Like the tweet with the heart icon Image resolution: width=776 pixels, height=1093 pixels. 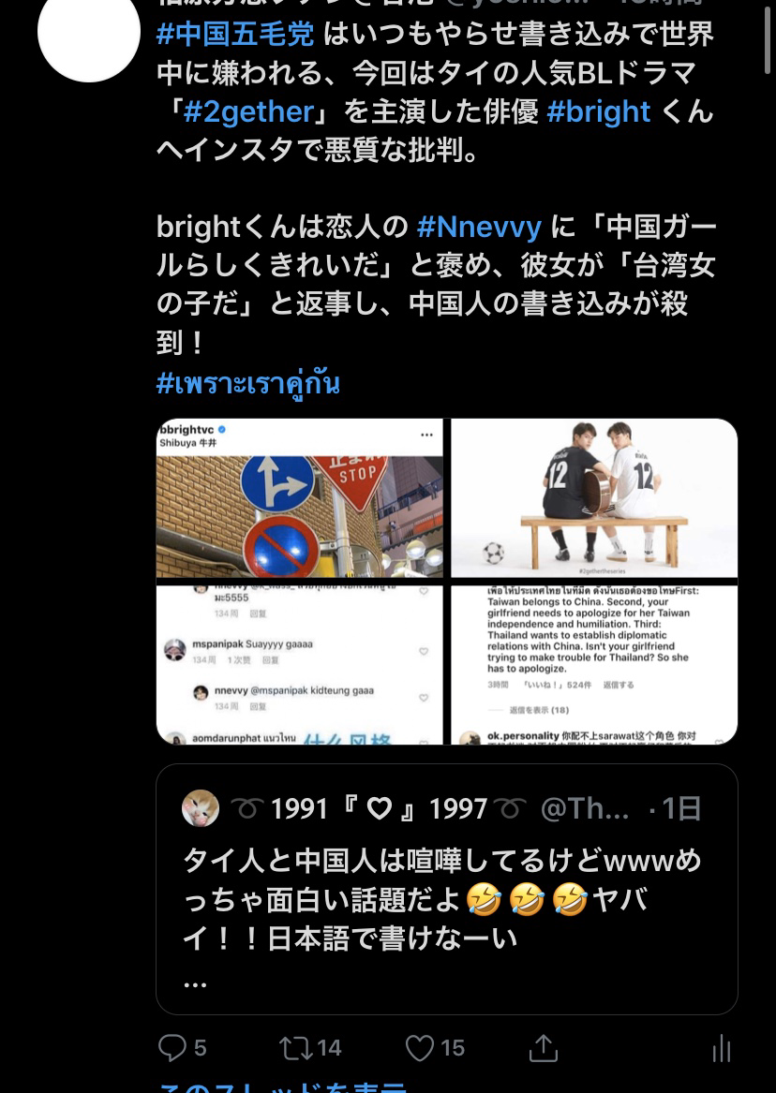(x=420, y=1048)
